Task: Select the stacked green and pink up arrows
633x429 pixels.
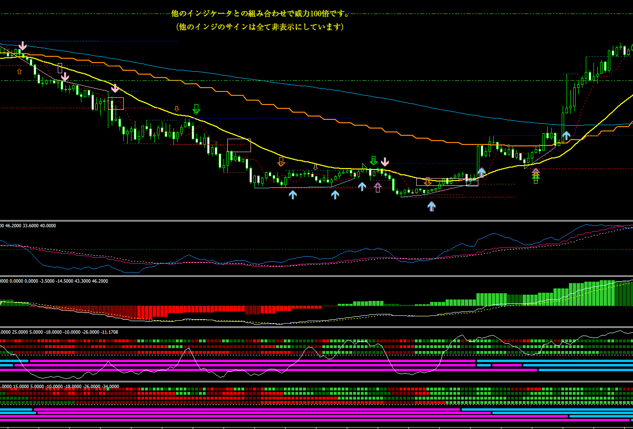Action: pyautogui.click(x=536, y=176)
